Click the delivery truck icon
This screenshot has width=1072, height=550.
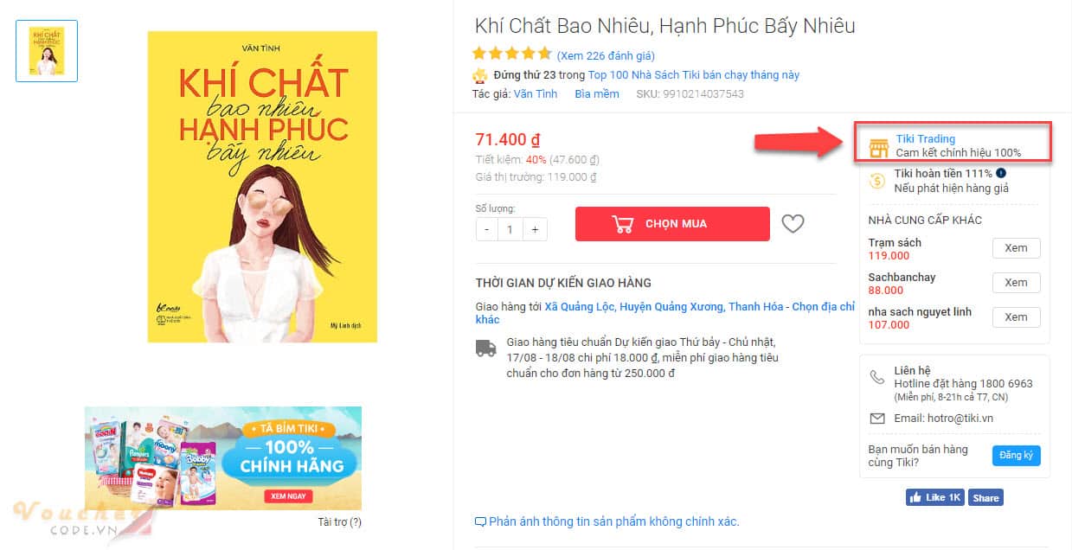click(485, 349)
